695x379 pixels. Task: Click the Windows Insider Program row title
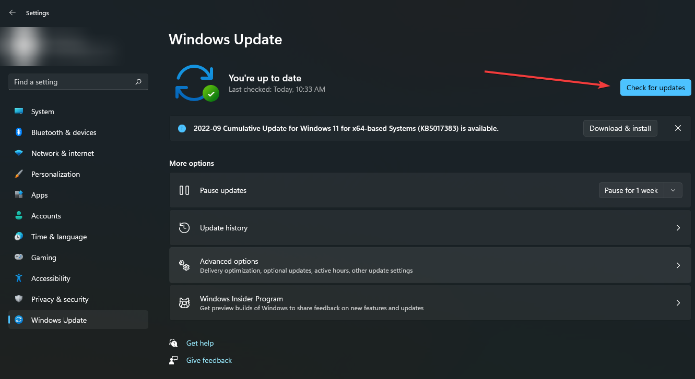(241, 299)
